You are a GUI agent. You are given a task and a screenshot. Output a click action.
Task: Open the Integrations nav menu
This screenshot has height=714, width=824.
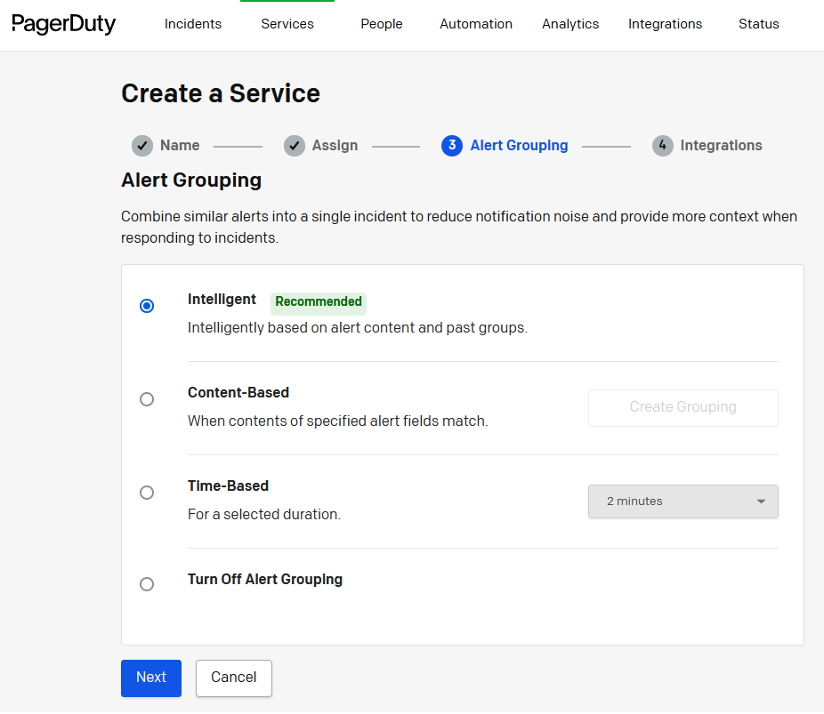pos(665,24)
